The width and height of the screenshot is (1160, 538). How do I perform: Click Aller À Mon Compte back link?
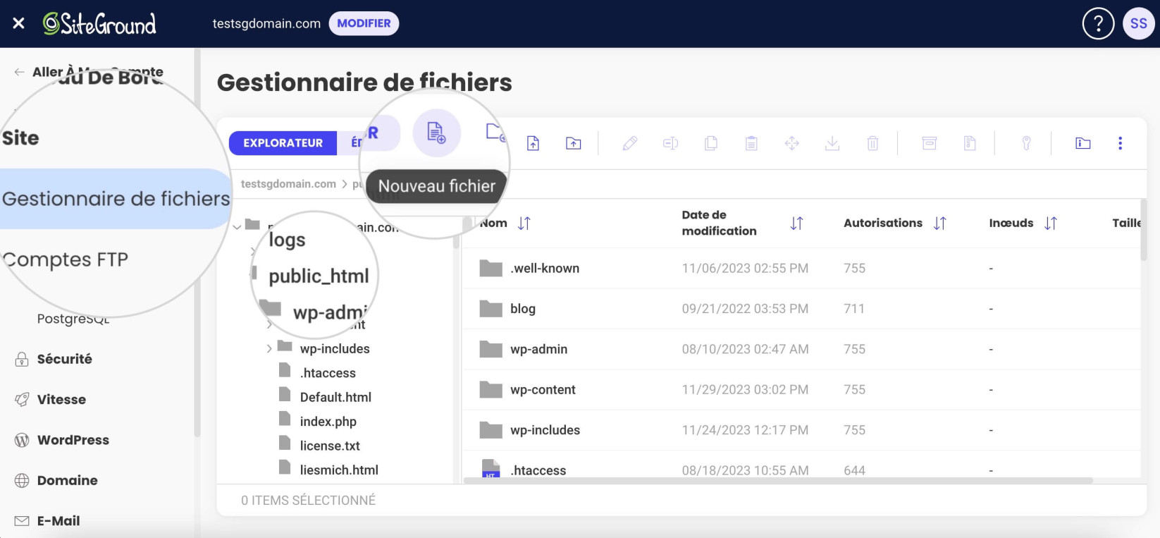(89, 72)
